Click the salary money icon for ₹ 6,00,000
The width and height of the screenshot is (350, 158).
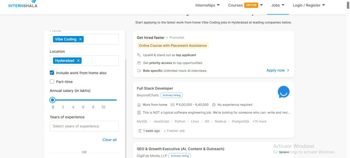coord(172,105)
